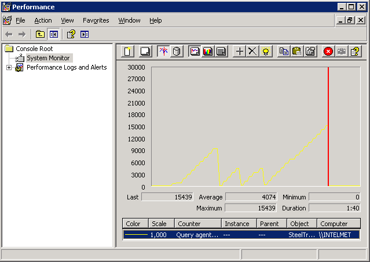Select Console Root in the tree

click(34, 49)
